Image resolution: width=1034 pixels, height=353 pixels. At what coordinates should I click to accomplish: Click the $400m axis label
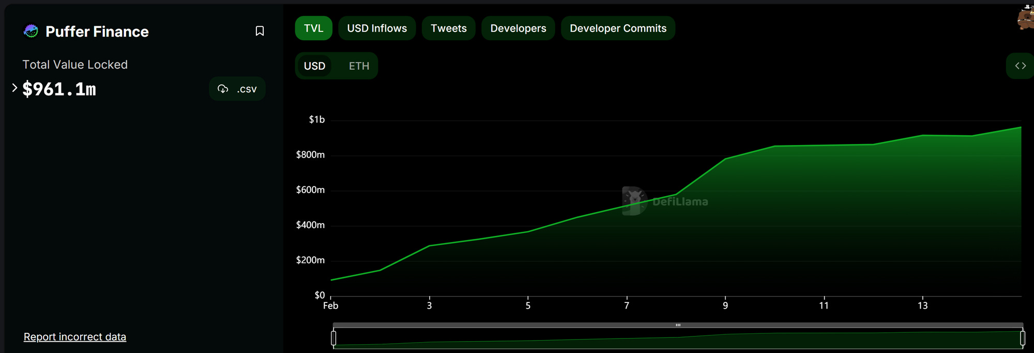coord(310,224)
